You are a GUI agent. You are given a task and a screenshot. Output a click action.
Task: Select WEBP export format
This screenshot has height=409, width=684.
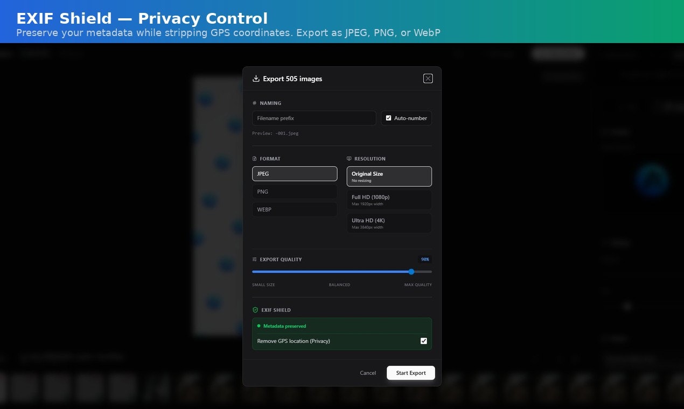[x=295, y=209]
